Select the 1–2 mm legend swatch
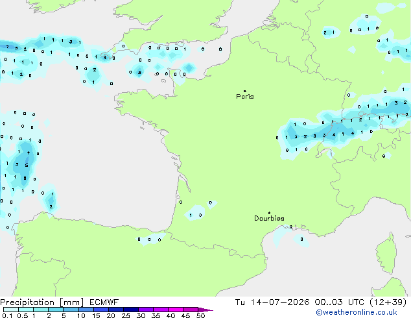411x318 pixels. point(41,310)
